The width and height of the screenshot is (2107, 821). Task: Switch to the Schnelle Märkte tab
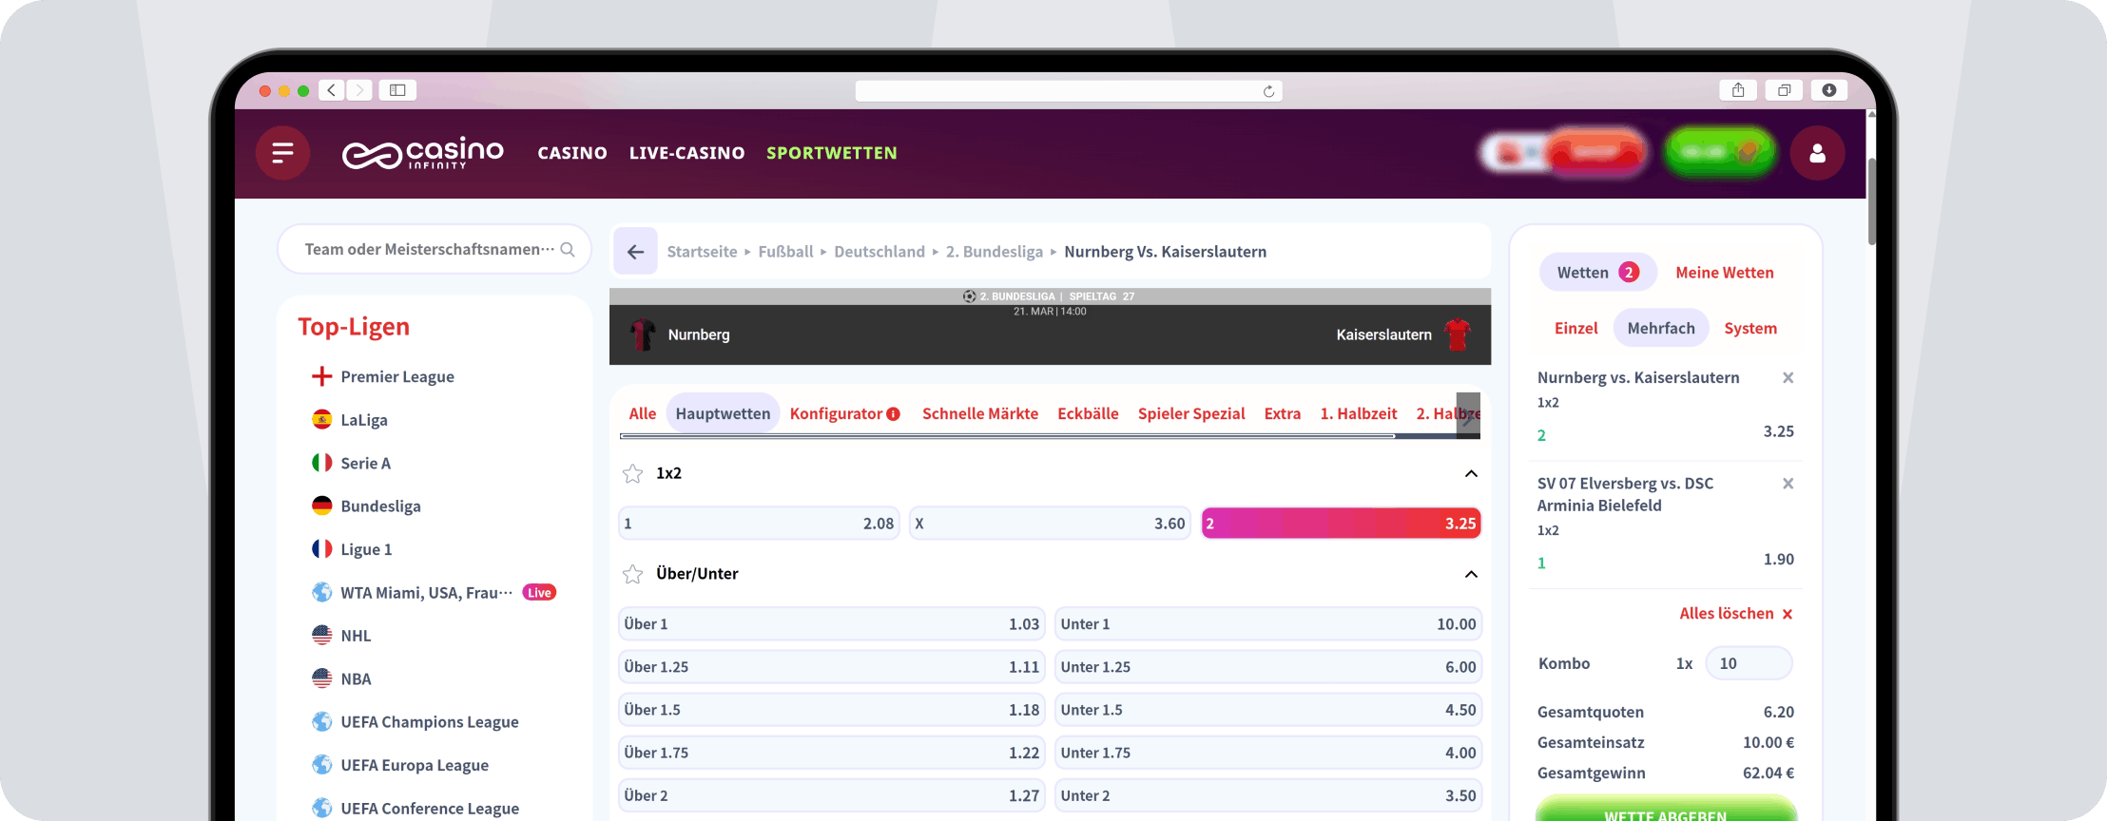click(x=980, y=413)
